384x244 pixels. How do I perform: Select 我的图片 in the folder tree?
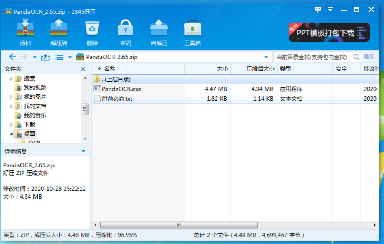point(35,97)
